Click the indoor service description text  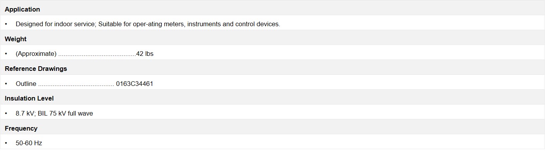(x=148, y=24)
